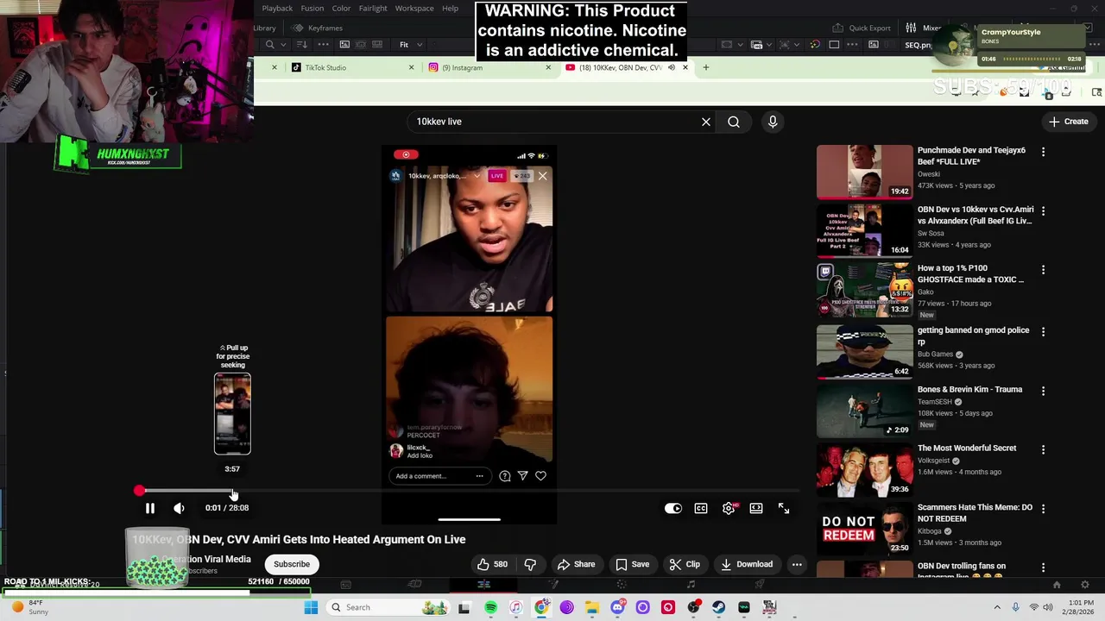Open Resolve Edit page icon
The image size is (1105, 621).
coord(483,585)
